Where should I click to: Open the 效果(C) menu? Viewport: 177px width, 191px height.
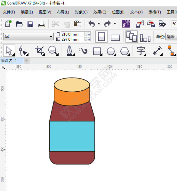pos(100,12)
